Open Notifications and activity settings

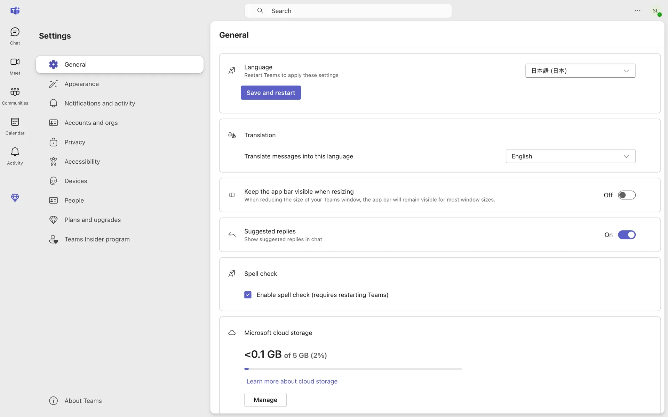click(x=100, y=104)
